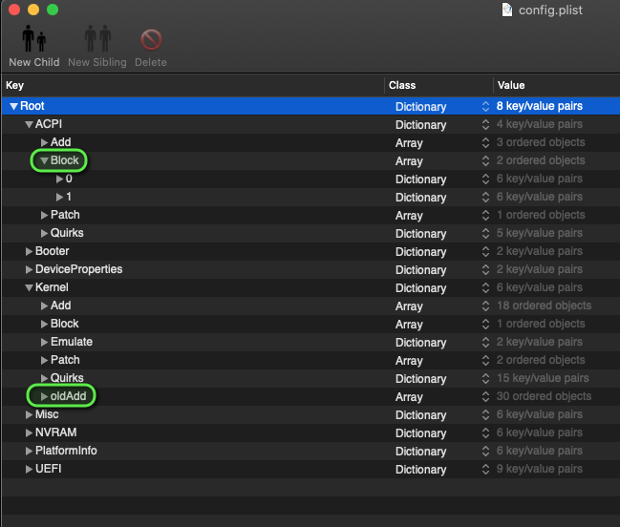Image resolution: width=620 pixels, height=527 pixels.
Task: Select the ACPI key label
Action: pyautogui.click(x=49, y=124)
